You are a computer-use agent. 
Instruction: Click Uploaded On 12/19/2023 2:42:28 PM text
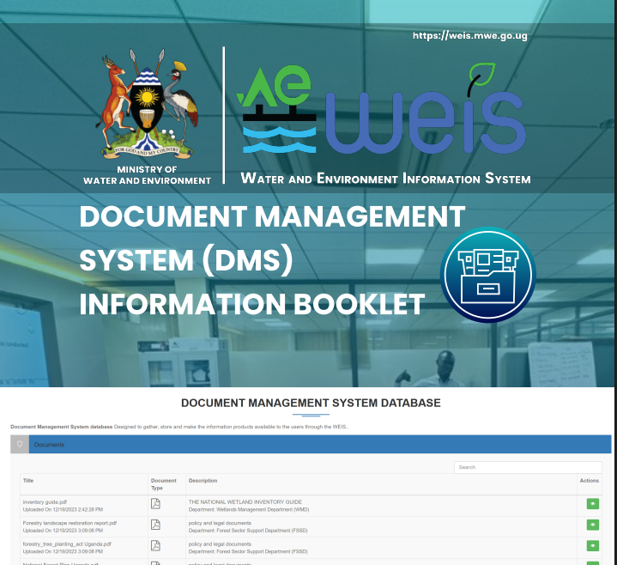[63, 509]
